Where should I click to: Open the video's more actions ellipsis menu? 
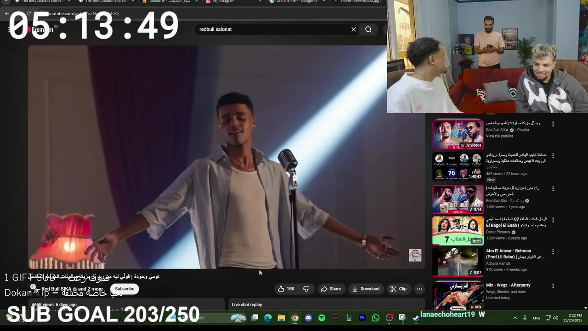(419, 289)
